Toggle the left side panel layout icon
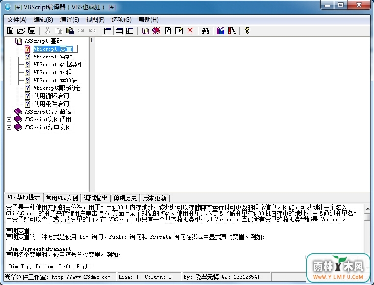 107,31
